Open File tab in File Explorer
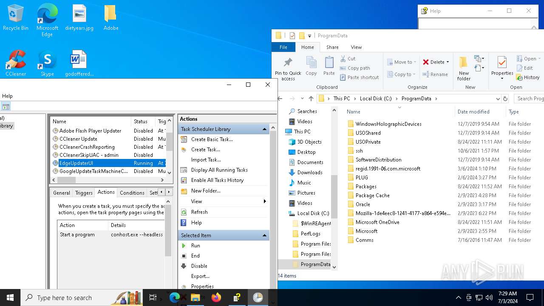 point(283,47)
